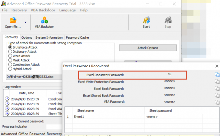This screenshot has height=136, width=220.
Task: Copy the Excel Write Protection Password value
Action: (217, 81)
